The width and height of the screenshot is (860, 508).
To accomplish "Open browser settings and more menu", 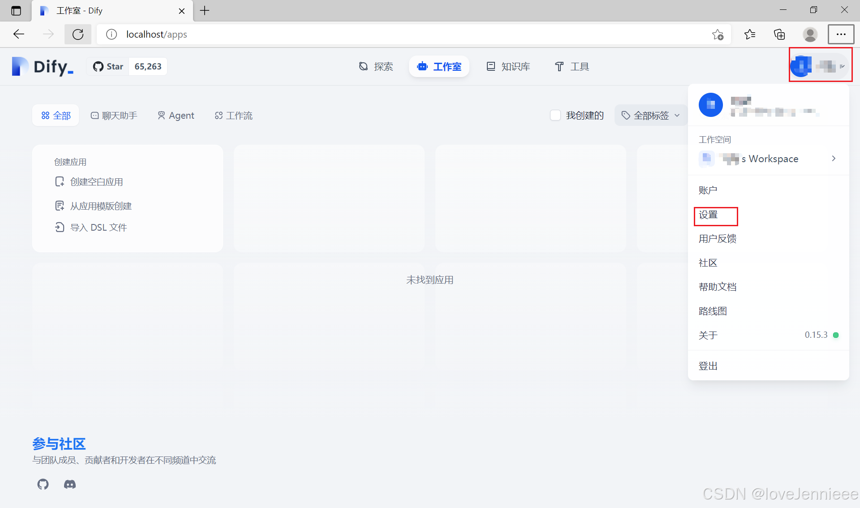I will pyautogui.click(x=841, y=34).
